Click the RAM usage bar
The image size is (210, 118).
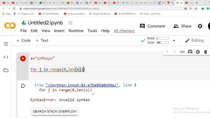point(163,38)
